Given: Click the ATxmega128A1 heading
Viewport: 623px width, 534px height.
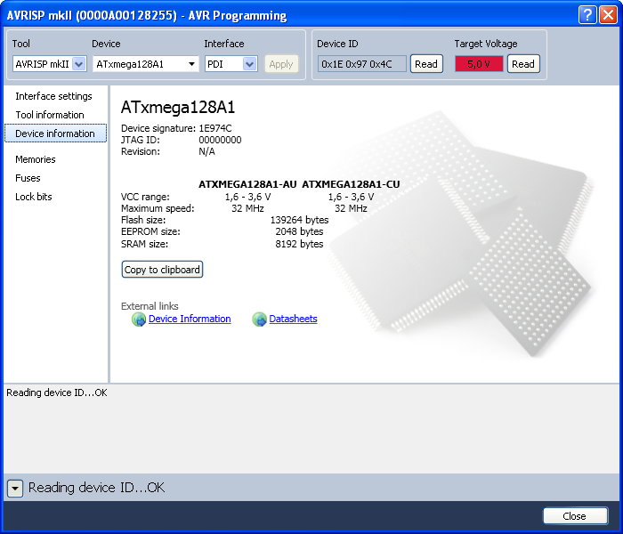Looking at the screenshot, I should (178, 108).
